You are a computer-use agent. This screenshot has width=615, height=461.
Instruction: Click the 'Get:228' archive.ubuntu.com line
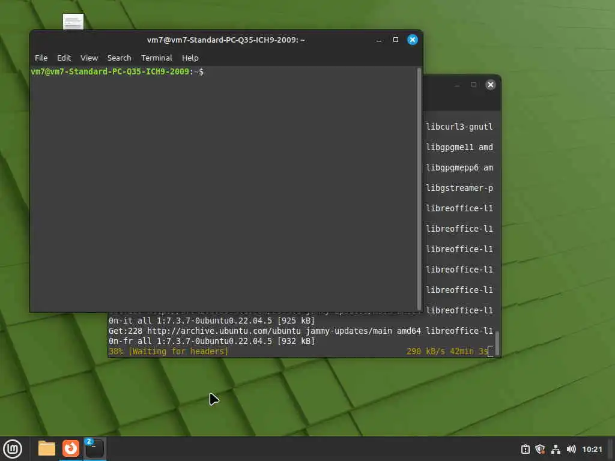click(x=300, y=331)
